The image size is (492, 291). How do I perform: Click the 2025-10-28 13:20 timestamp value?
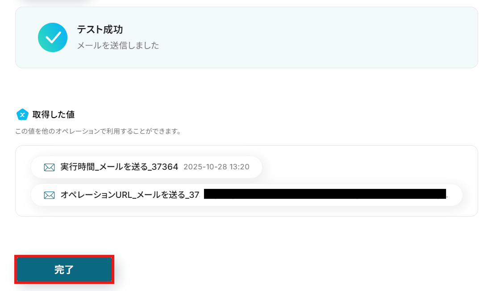pos(217,167)
